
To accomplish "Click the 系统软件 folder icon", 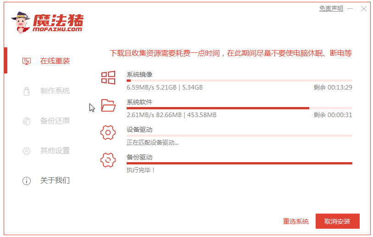I will [x=108, y=105].
